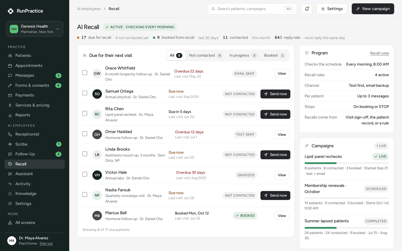
Task: Select Samuel Ortega's checkbox
Action: coord(85,93)
